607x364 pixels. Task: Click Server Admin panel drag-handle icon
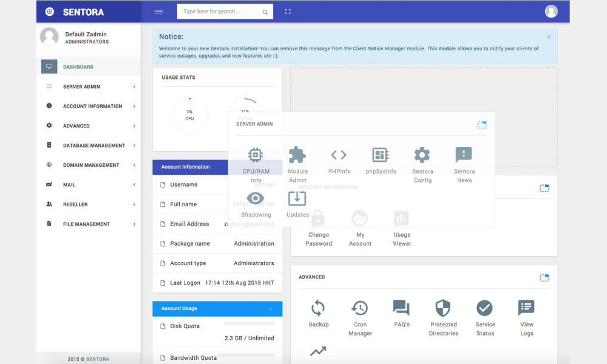481,124
